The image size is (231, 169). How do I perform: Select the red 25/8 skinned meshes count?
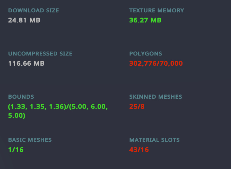point(137,106)
